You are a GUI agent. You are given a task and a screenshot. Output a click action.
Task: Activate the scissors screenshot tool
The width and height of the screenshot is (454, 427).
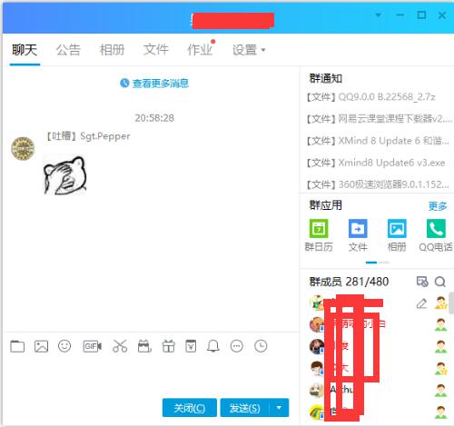pyautogui.click(x=120, y=346)
